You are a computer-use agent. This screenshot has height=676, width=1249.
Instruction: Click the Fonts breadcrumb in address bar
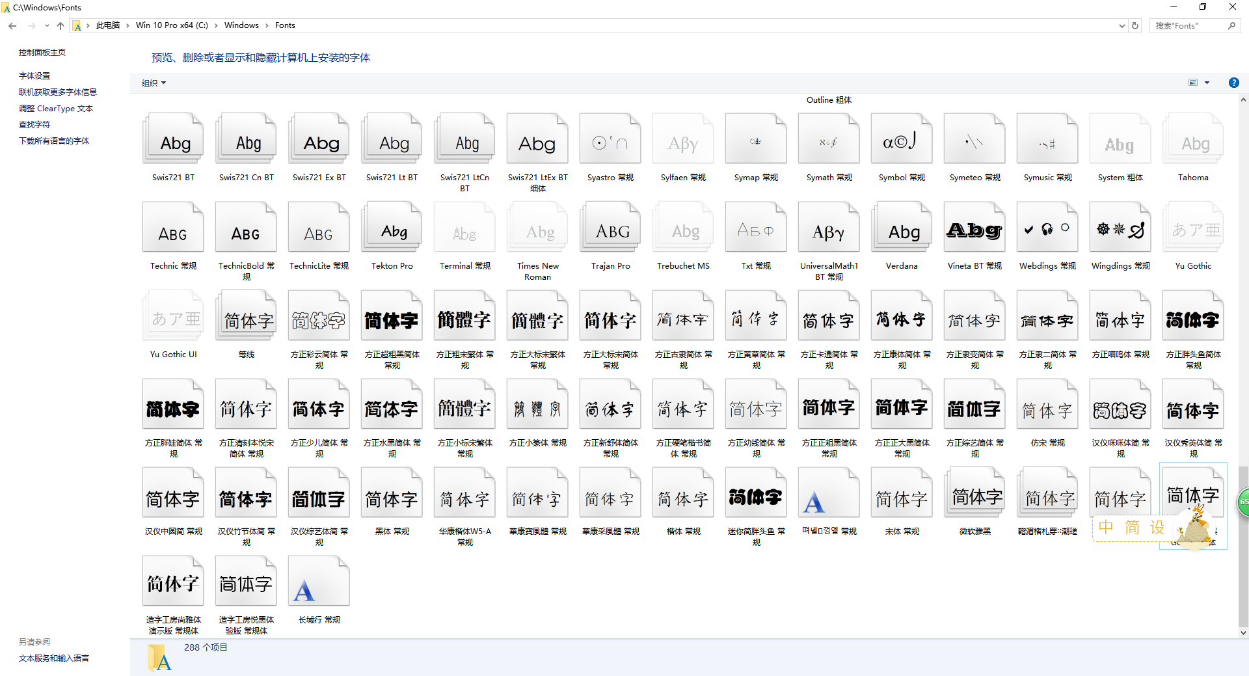tap(285, 25)
